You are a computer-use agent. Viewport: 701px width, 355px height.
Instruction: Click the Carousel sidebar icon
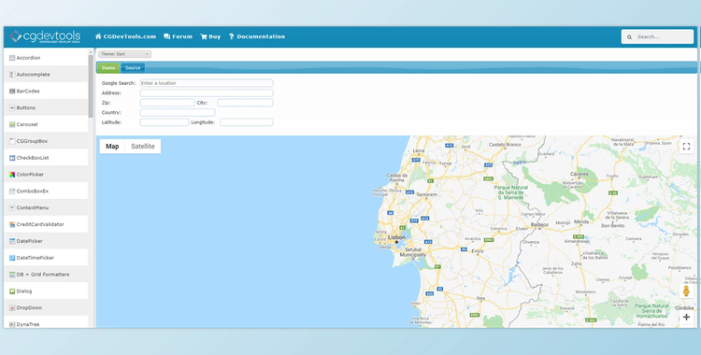pyautogui.click(x=12, y=125)
